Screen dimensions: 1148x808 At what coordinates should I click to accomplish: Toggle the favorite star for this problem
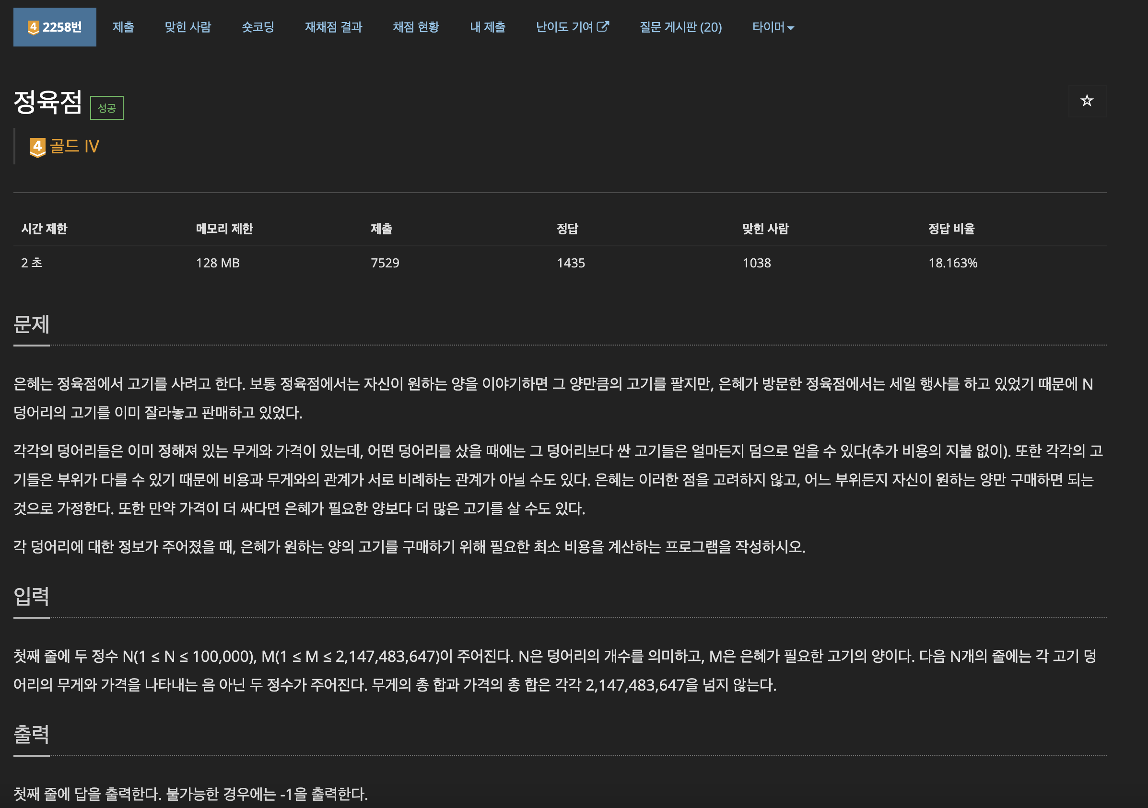click(x=1087, y=101)
